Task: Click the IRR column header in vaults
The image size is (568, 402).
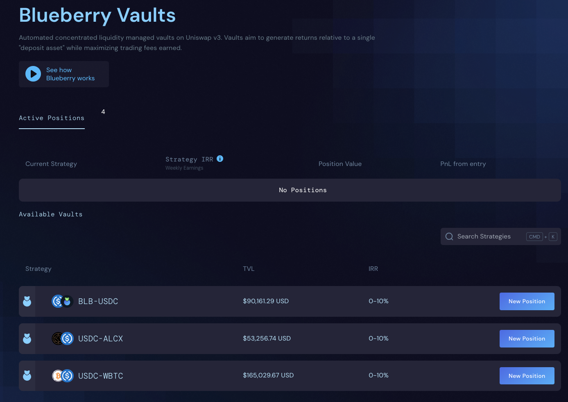Action: click(x=373, y=269)
